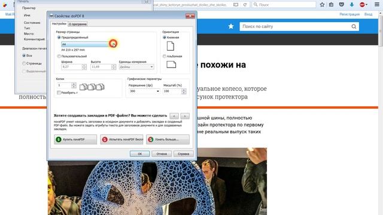Viewport: 383px width, 215px height.
Task: Switch to the Настройки tab
Action: point(59,24)
